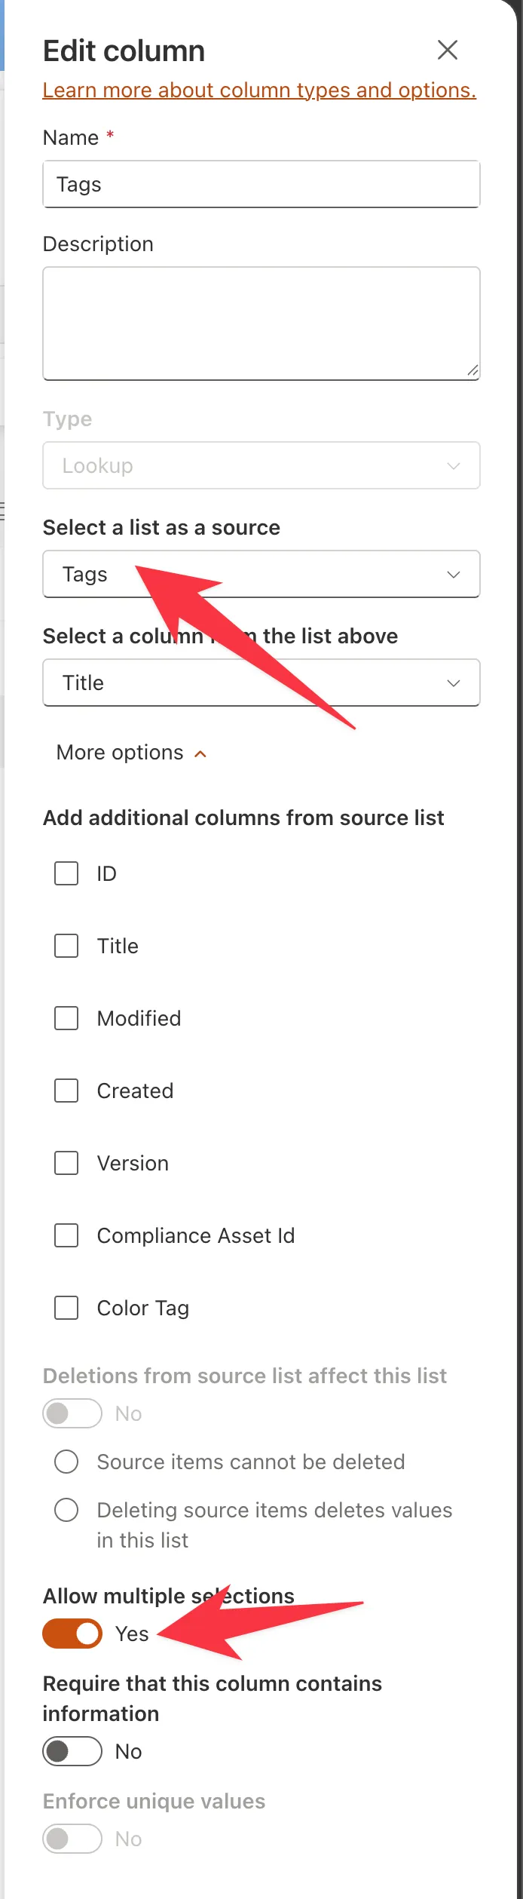Enable Require that this column contains information
Screen dimensions: 523x1899
(x=72, y=1751)
